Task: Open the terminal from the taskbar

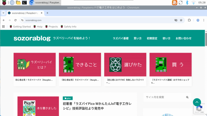Action: pos(24,3)
